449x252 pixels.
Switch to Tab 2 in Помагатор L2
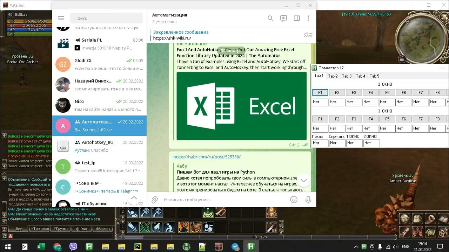(333, 76)
